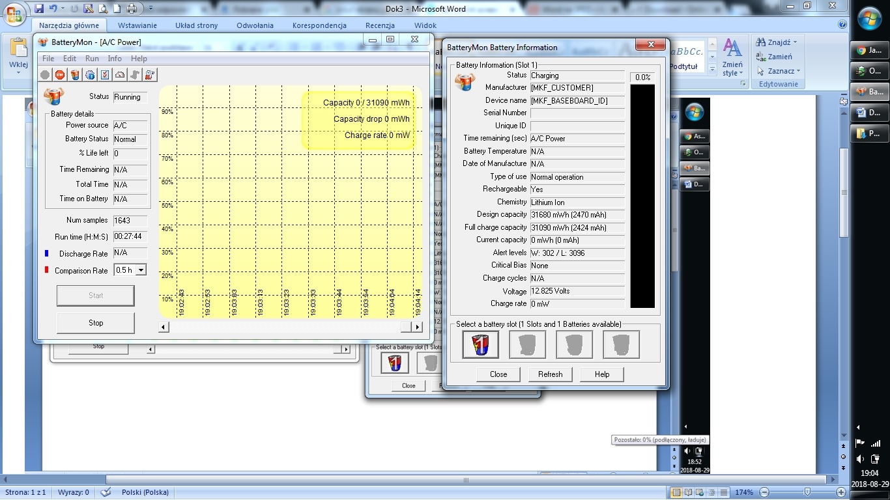Open battery information via battery toolbar icon

click(75, 75)
